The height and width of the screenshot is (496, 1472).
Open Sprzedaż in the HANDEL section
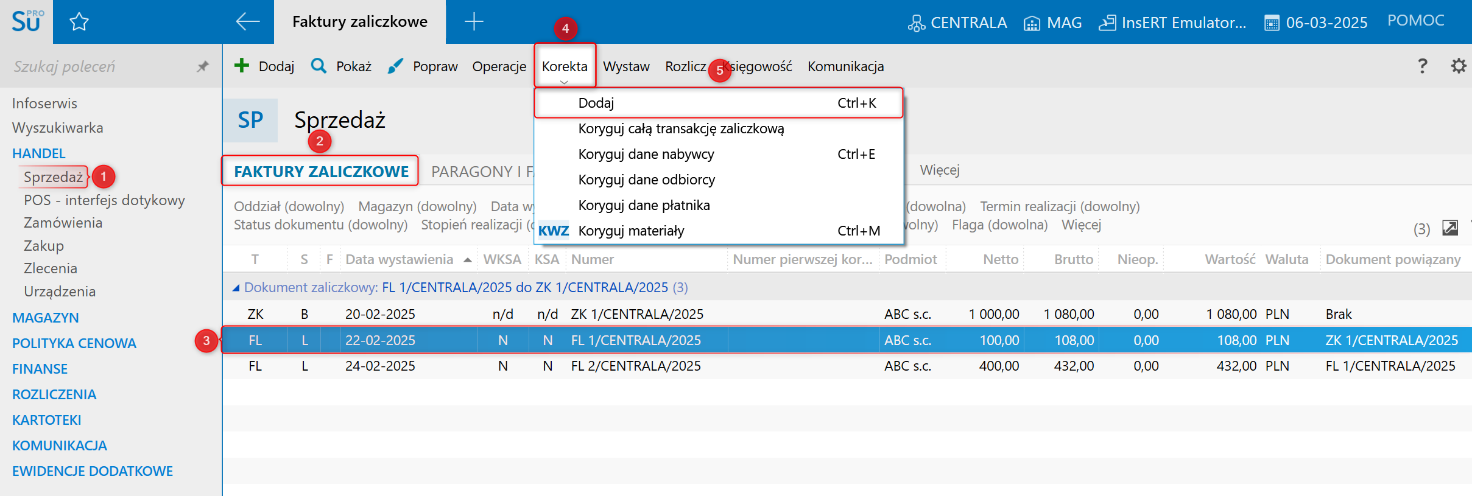53,177
